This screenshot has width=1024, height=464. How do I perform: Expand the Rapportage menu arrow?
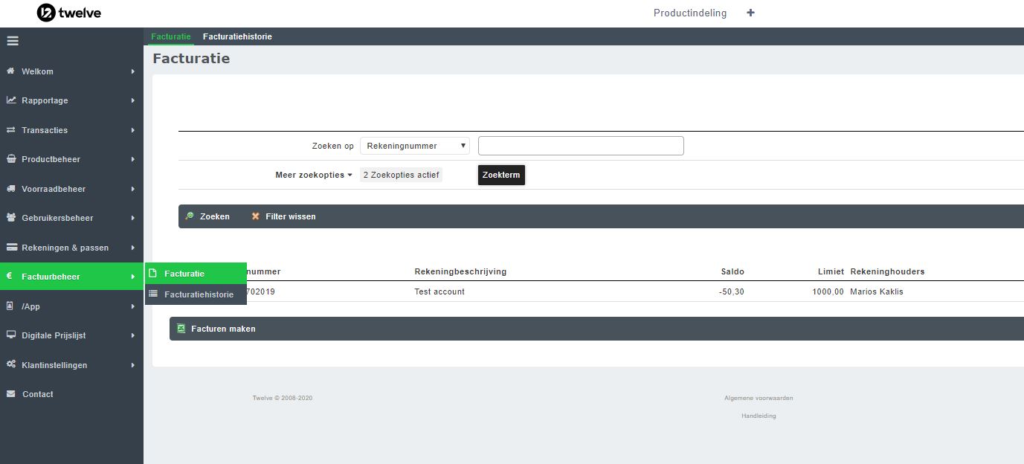(133, 100)
